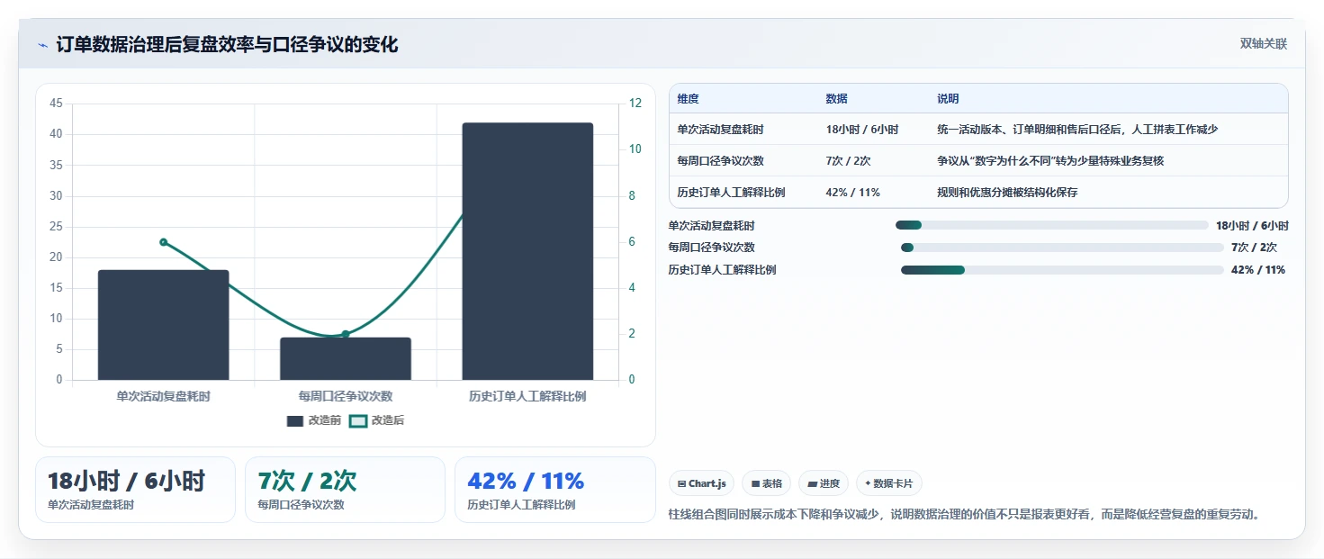Select the 数据卡片 tag

pos(888,483)
